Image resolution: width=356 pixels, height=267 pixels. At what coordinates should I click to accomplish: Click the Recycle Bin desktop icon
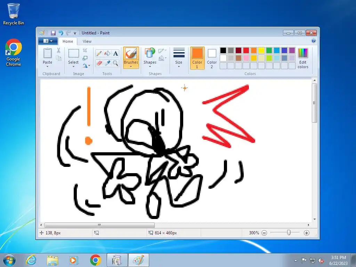coord(14,14)
